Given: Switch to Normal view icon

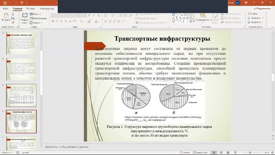Looking at the screenshot, I should point(214,152).
